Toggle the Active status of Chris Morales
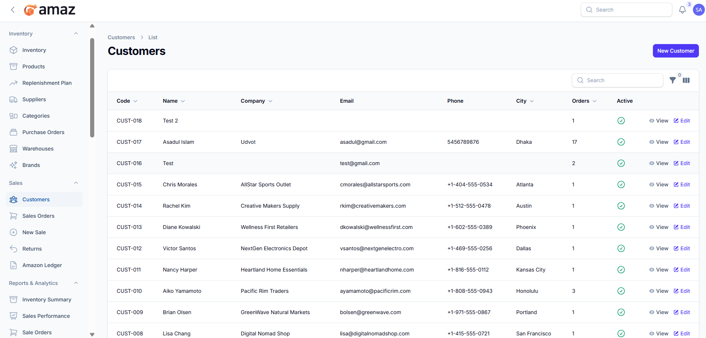The height and width of the screenshot is (338, 706). pyautogui.click(x=621, y=184)
